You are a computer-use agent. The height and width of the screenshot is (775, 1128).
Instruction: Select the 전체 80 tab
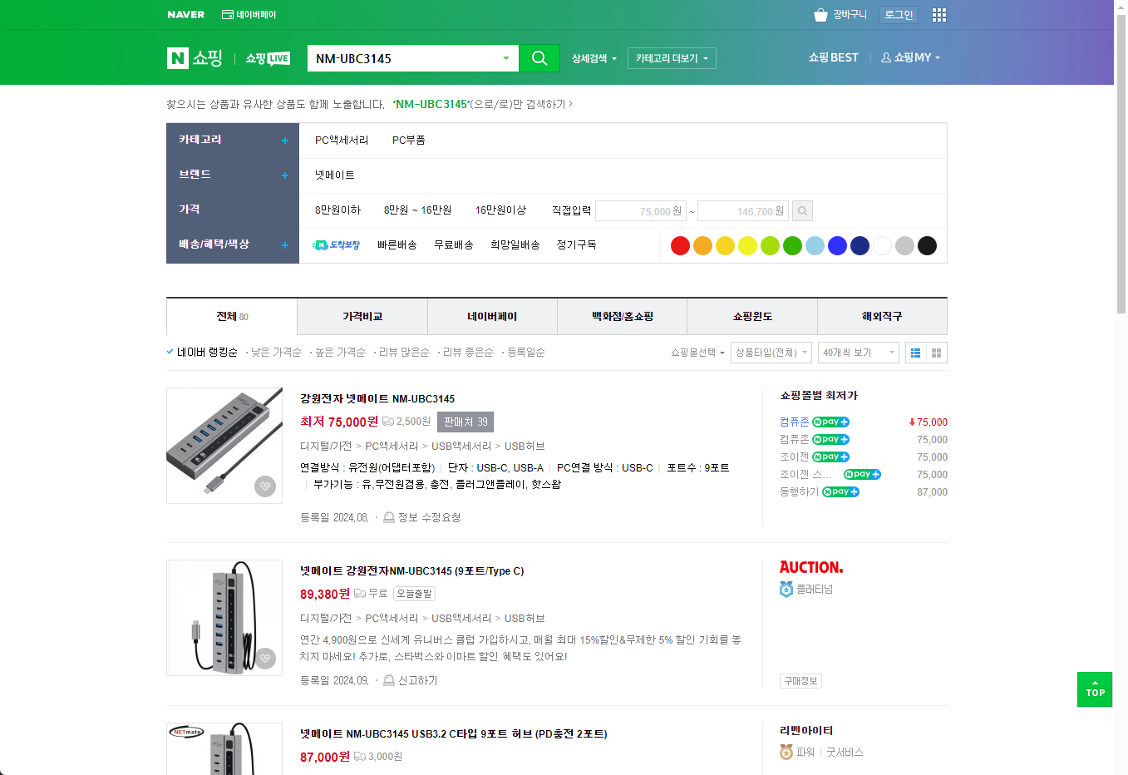232,317
